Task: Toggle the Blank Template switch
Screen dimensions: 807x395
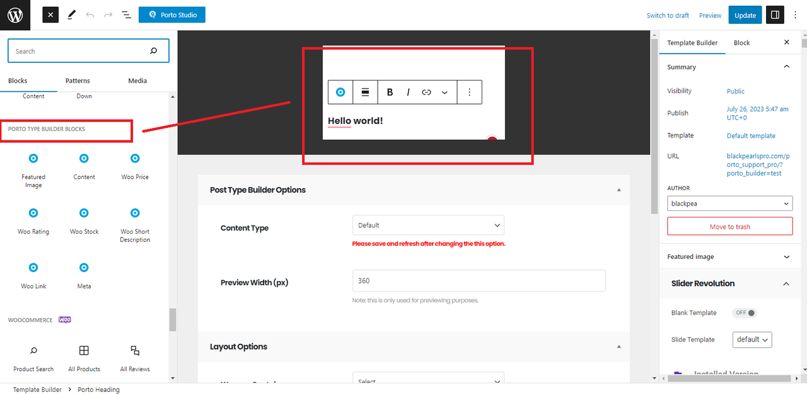Action: pyautogui.click(x=744, y=312)
